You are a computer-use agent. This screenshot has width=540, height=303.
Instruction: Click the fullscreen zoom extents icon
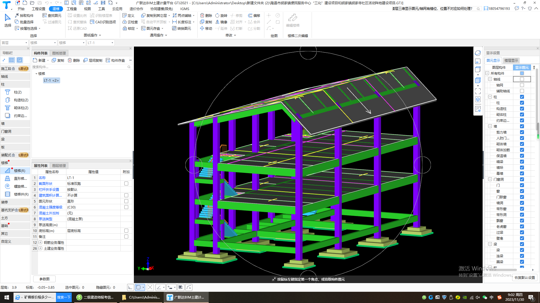[478, 91]
